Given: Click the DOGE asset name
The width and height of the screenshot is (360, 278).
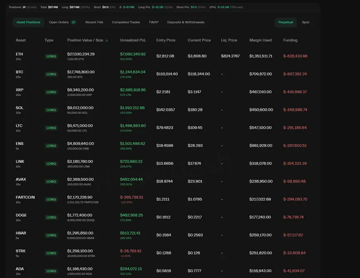Looking at the screenshot, I should point(21,215).
